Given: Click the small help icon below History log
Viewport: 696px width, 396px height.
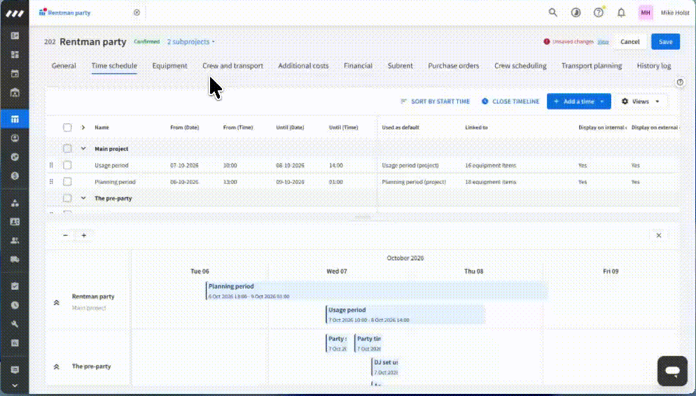Looking at the screenshot, I should pos(680,83).
